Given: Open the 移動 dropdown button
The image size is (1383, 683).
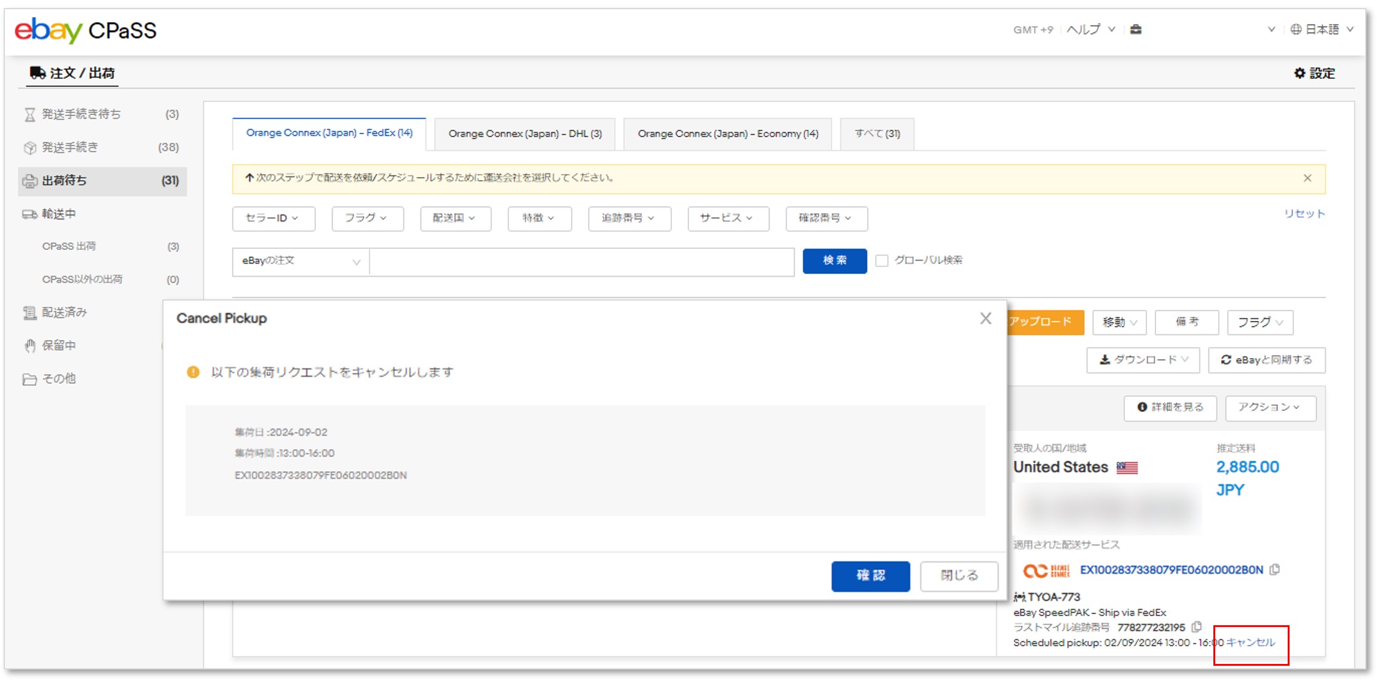Looking at the screenshot, I should pyautogui.click(x=1119, y=322).
